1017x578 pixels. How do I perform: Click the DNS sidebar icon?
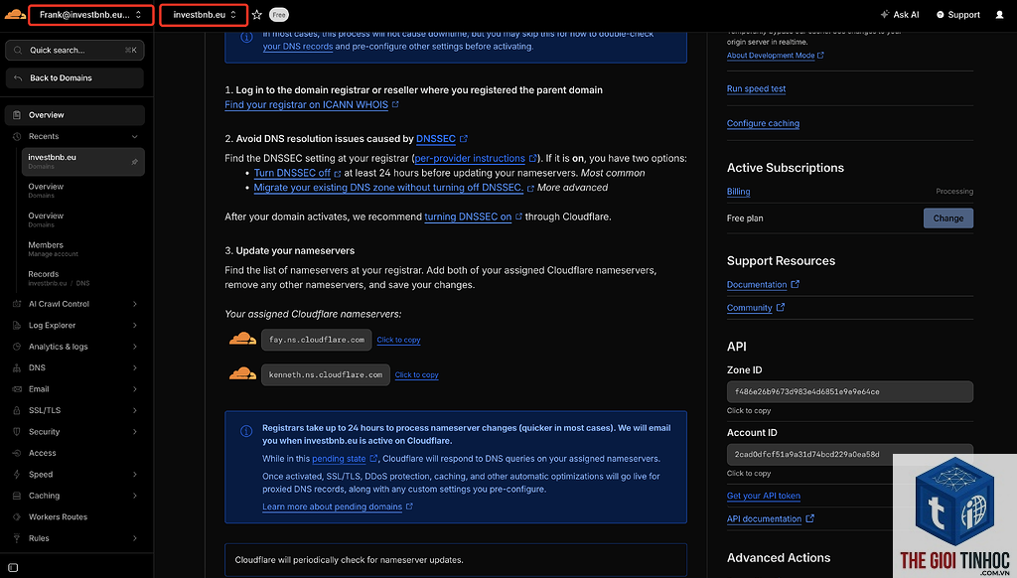click(17, 367)
